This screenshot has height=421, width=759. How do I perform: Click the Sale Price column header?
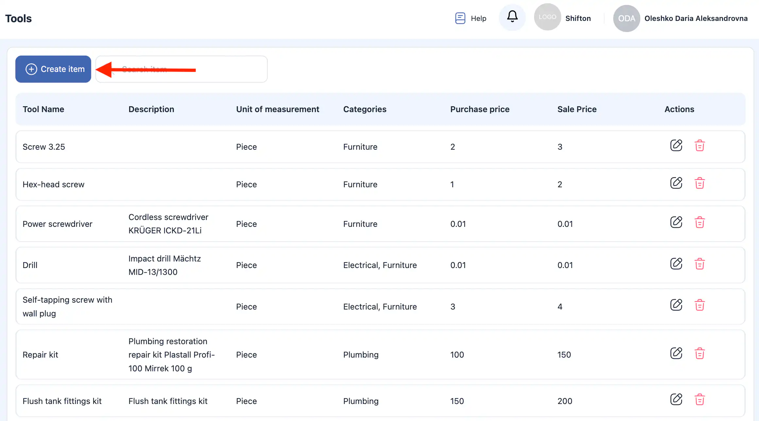pos(577,109)
